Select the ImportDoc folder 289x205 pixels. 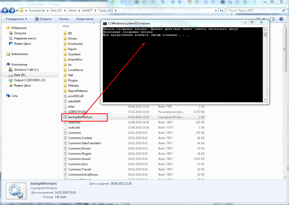point(75,60)
